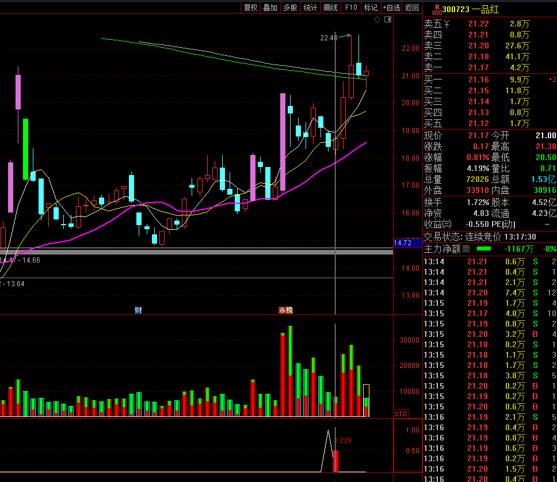Click the 2.229 indicator value label
The image size is (557, 482).
coord(343,441)
